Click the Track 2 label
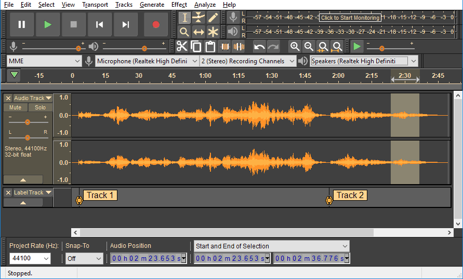Viewport: 463px width, 279px height. pos(350,196)
